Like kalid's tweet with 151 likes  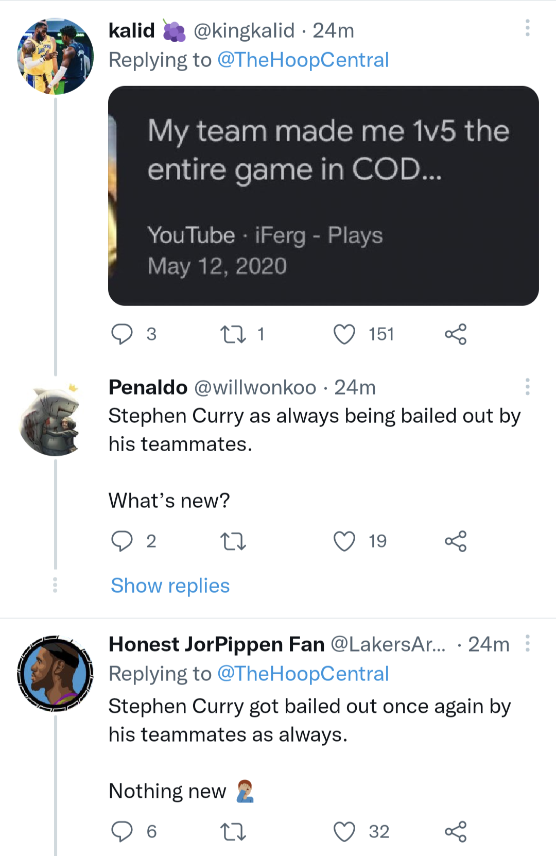[x=344, y=334]
